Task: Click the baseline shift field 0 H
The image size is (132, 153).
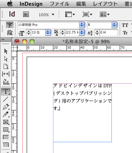Action: pyautogui.click(x=109, y=32)
